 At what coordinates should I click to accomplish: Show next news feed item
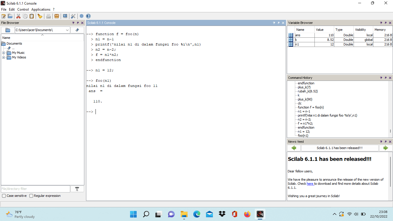coord(386,148)
